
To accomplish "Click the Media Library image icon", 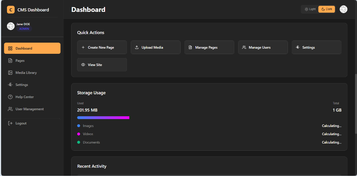I will 10,73.
